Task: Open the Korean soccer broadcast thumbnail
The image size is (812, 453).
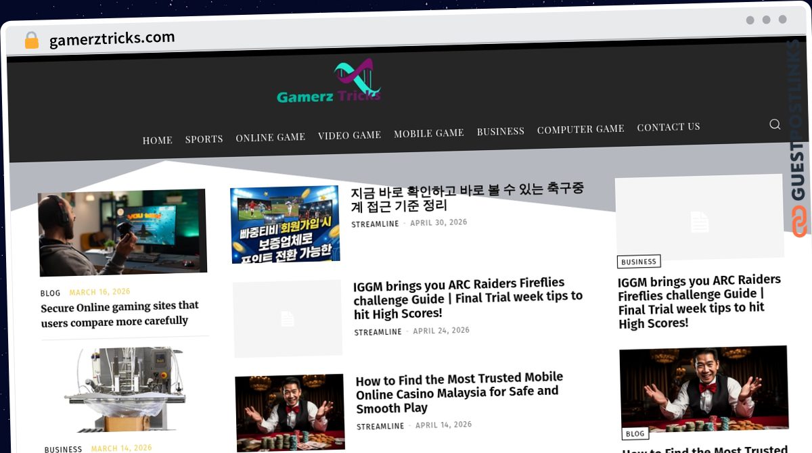Action: (285, 224)
